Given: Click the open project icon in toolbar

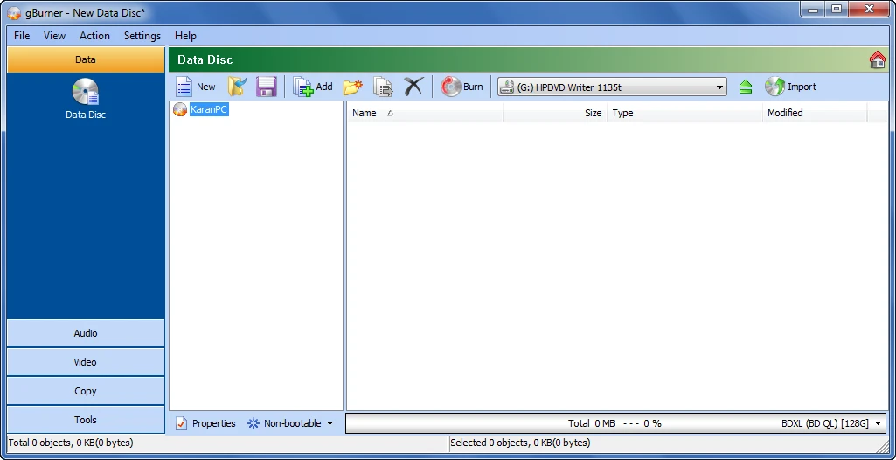Looking at the screenshot, I should [237, 87].
